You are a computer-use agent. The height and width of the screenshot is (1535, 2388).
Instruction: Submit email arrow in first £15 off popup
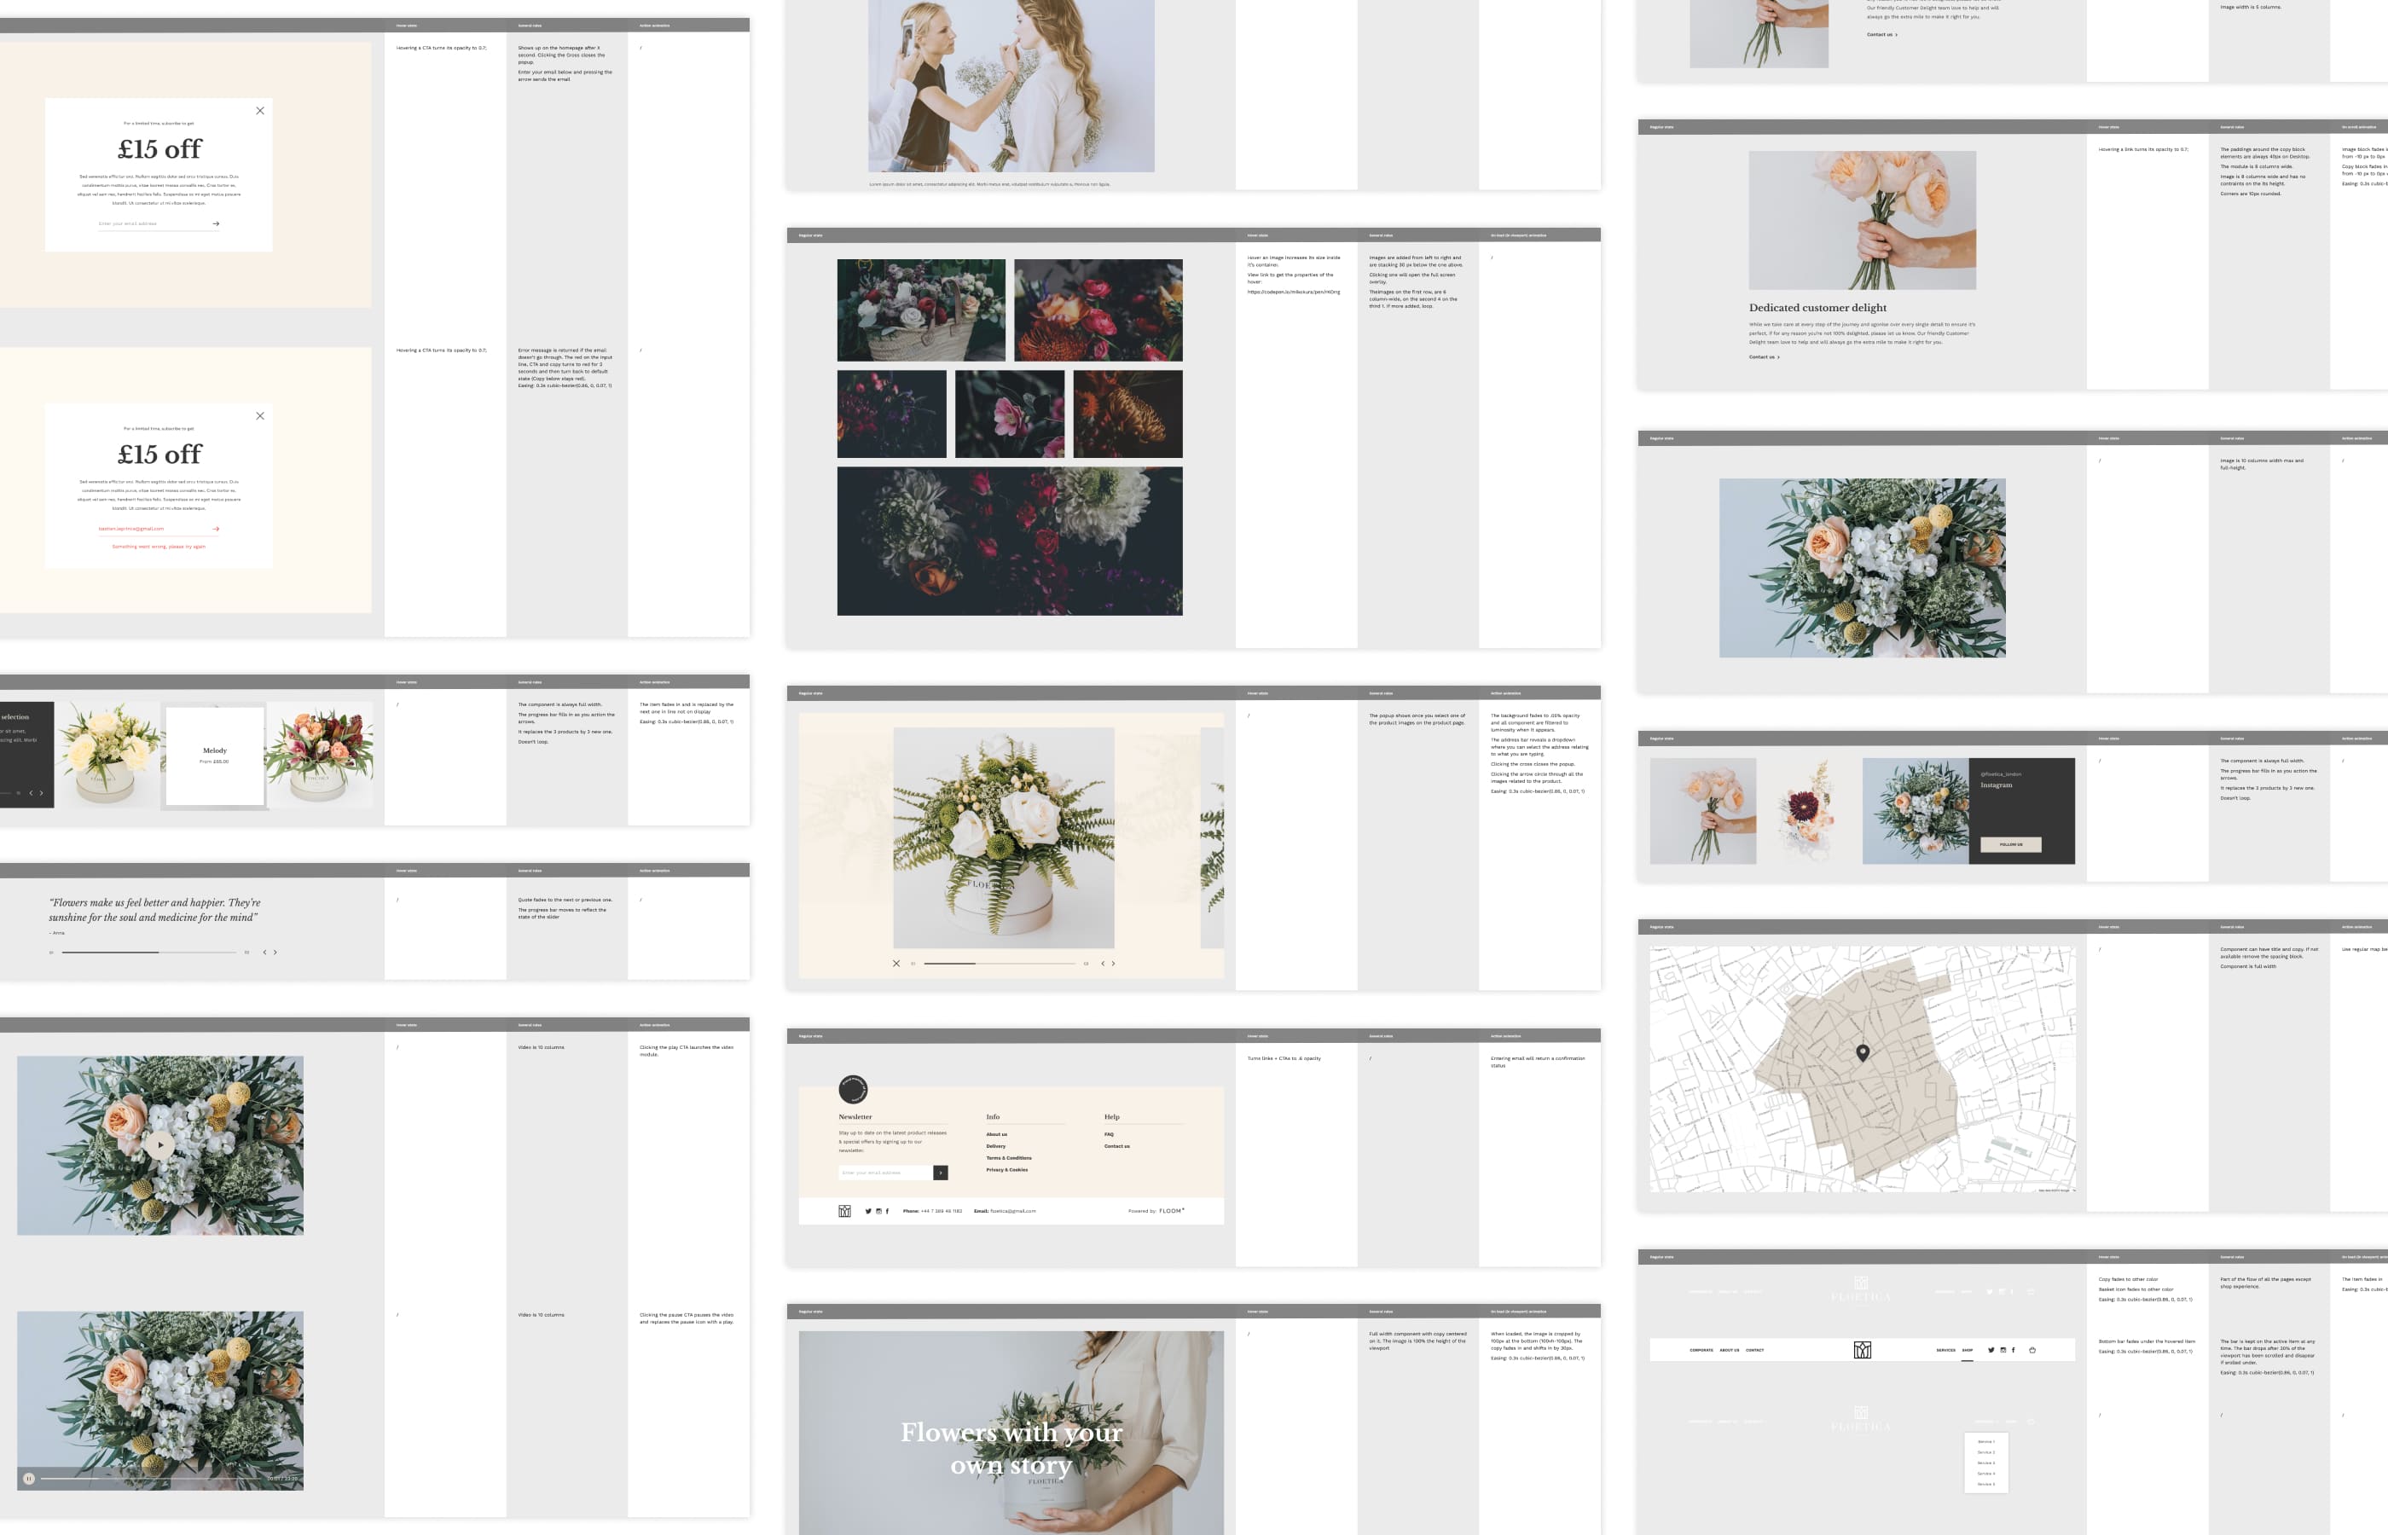point(217,223)
